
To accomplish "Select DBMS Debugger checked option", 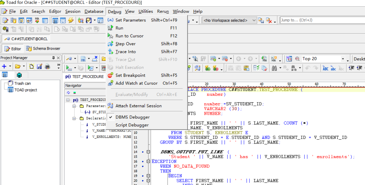I will [133, 117].
